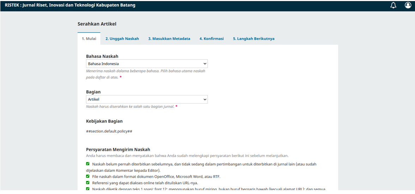Uncheck the 'Naskah belum pernah diterbitkan' checkbox
This screenshot has height=194, width=415.
pyautogui.click(x=88, y=164)
